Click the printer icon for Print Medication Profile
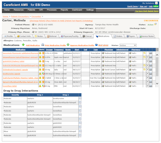Screen dimensions: 161x143 43,45
